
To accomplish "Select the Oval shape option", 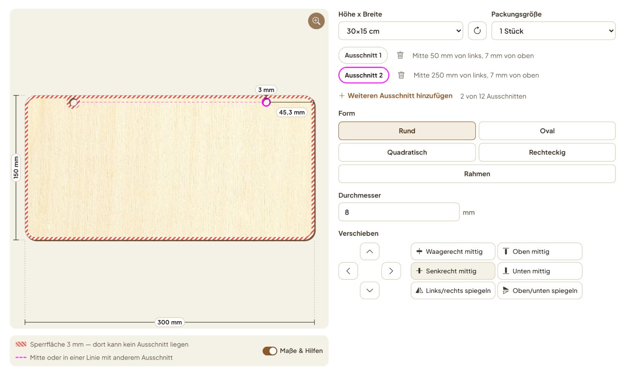I will tap(547, 131).
